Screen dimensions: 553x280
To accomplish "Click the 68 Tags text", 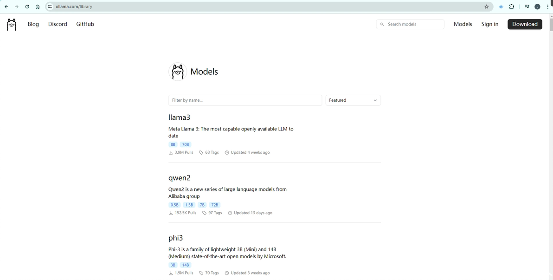I will pyautogui.click(x=212, y=152).
